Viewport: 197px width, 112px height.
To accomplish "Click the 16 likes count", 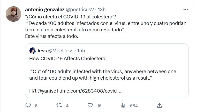I will (99, 106).
